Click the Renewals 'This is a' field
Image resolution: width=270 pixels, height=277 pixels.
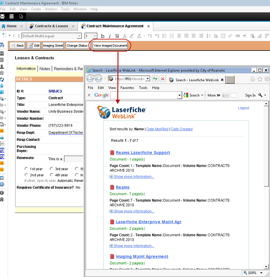74,159
